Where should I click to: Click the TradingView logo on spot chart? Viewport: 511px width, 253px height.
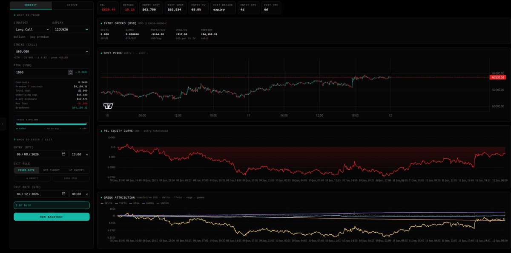coord(109,106)
